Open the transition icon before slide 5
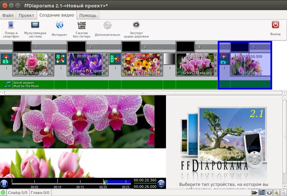 click(224, 59)
